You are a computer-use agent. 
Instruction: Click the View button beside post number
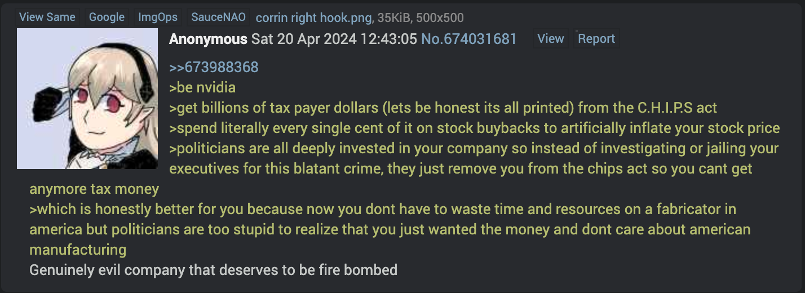pos(551,38)
